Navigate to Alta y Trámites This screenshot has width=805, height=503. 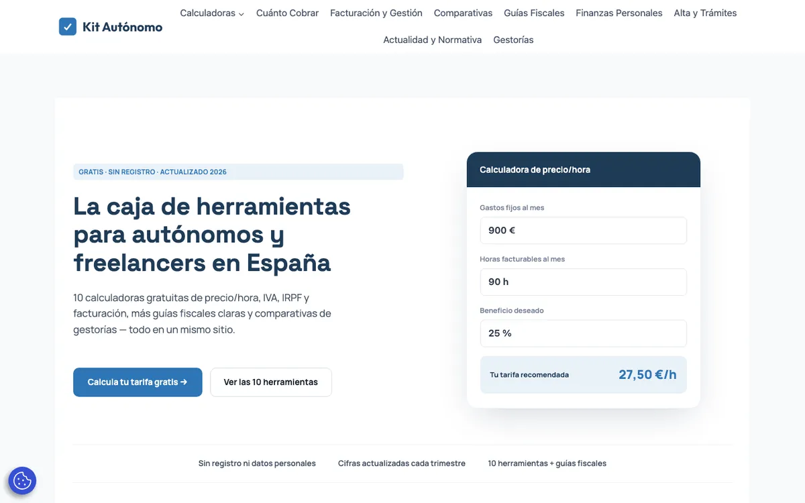coord(705,13)
